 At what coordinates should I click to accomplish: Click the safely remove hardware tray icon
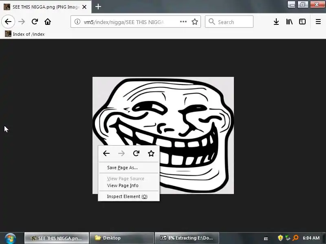pos(288,238)
